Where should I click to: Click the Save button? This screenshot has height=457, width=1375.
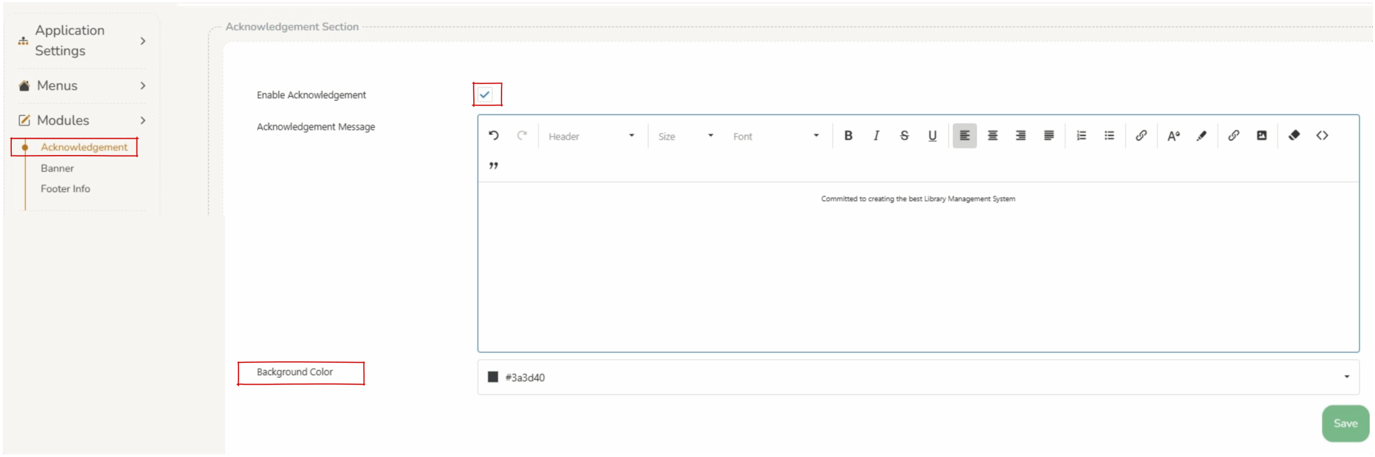pyautogui.click(x=1344, y=424)
